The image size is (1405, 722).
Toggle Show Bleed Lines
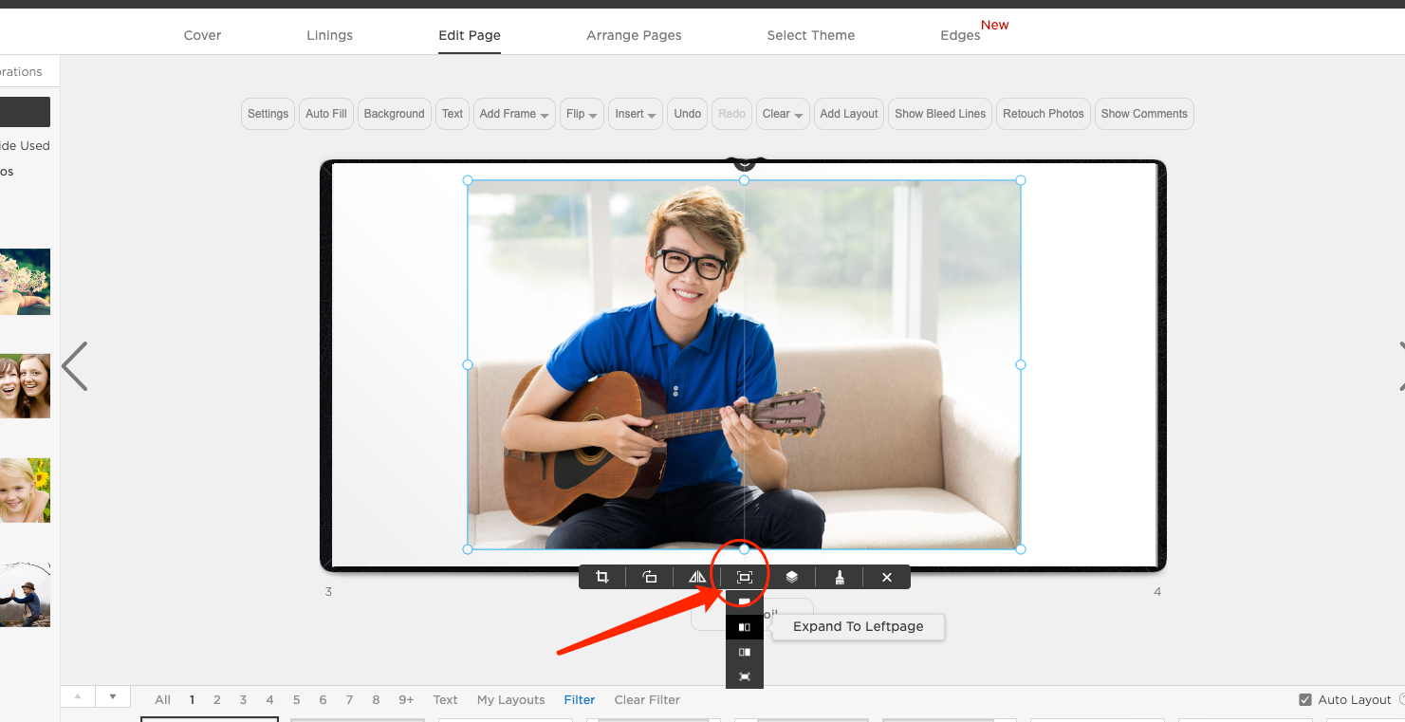click(940, 114)
